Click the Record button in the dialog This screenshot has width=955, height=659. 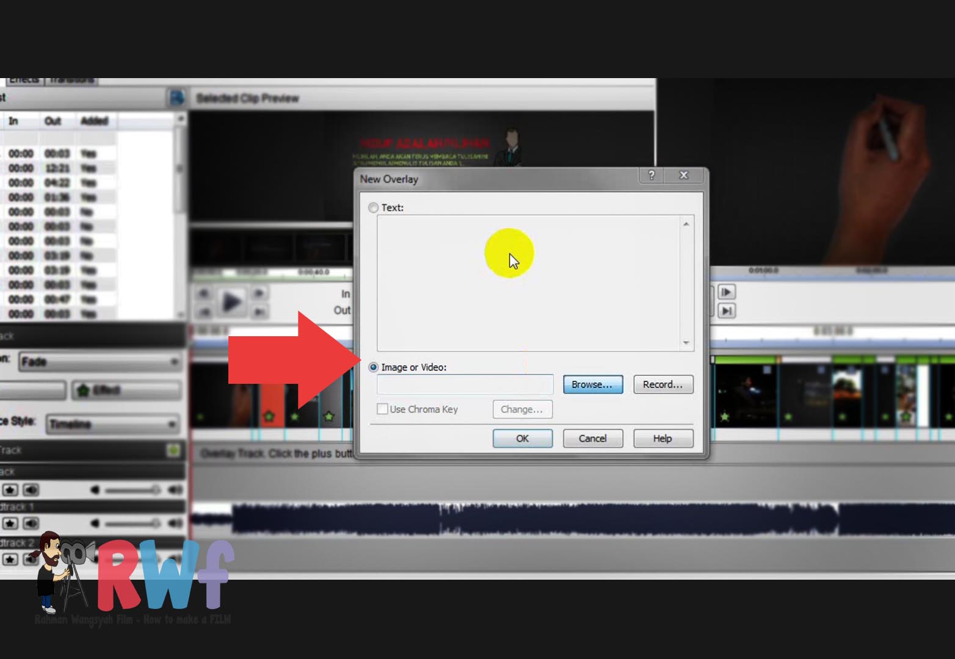click(663, 384)
